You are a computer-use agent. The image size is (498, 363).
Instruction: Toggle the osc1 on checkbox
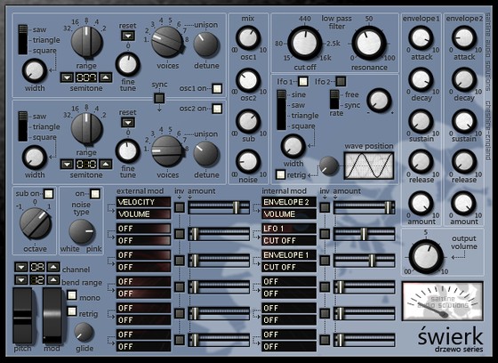pos(217,89)
